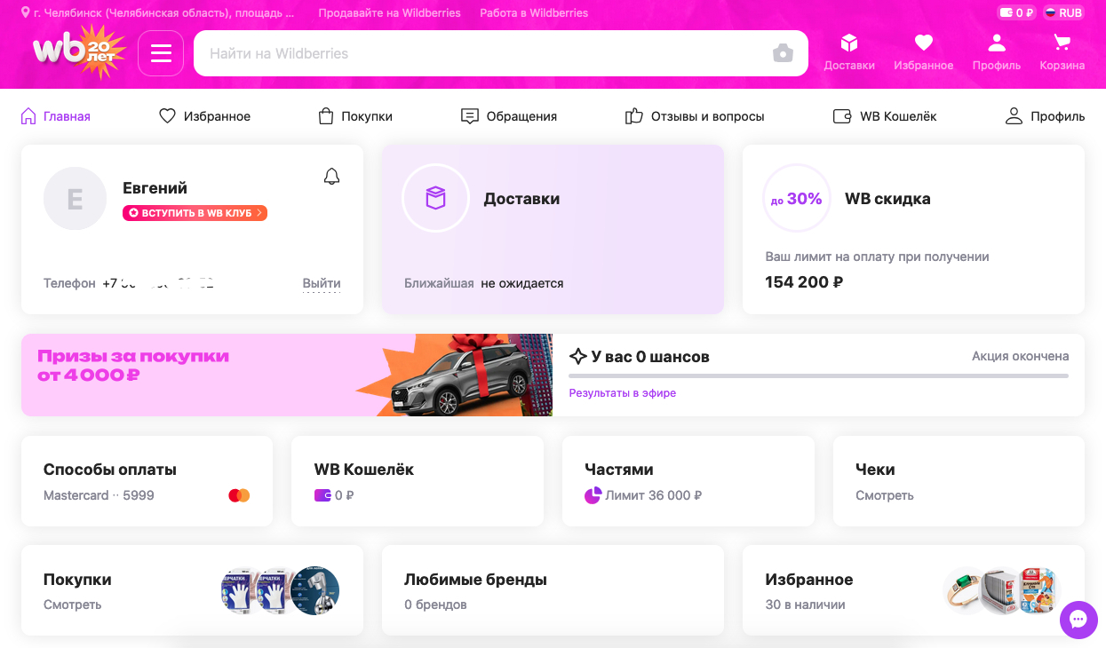
Task: Open Отзывы и вопросы tab
Action: [695, 116]
